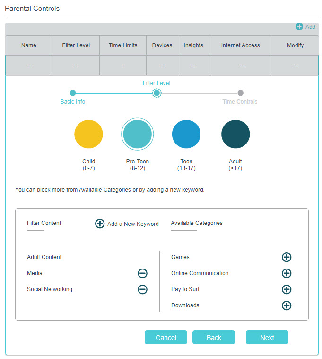The width and height of the screenshot is (322, 359).
Task: Click the Name column header
Action: 28,45
